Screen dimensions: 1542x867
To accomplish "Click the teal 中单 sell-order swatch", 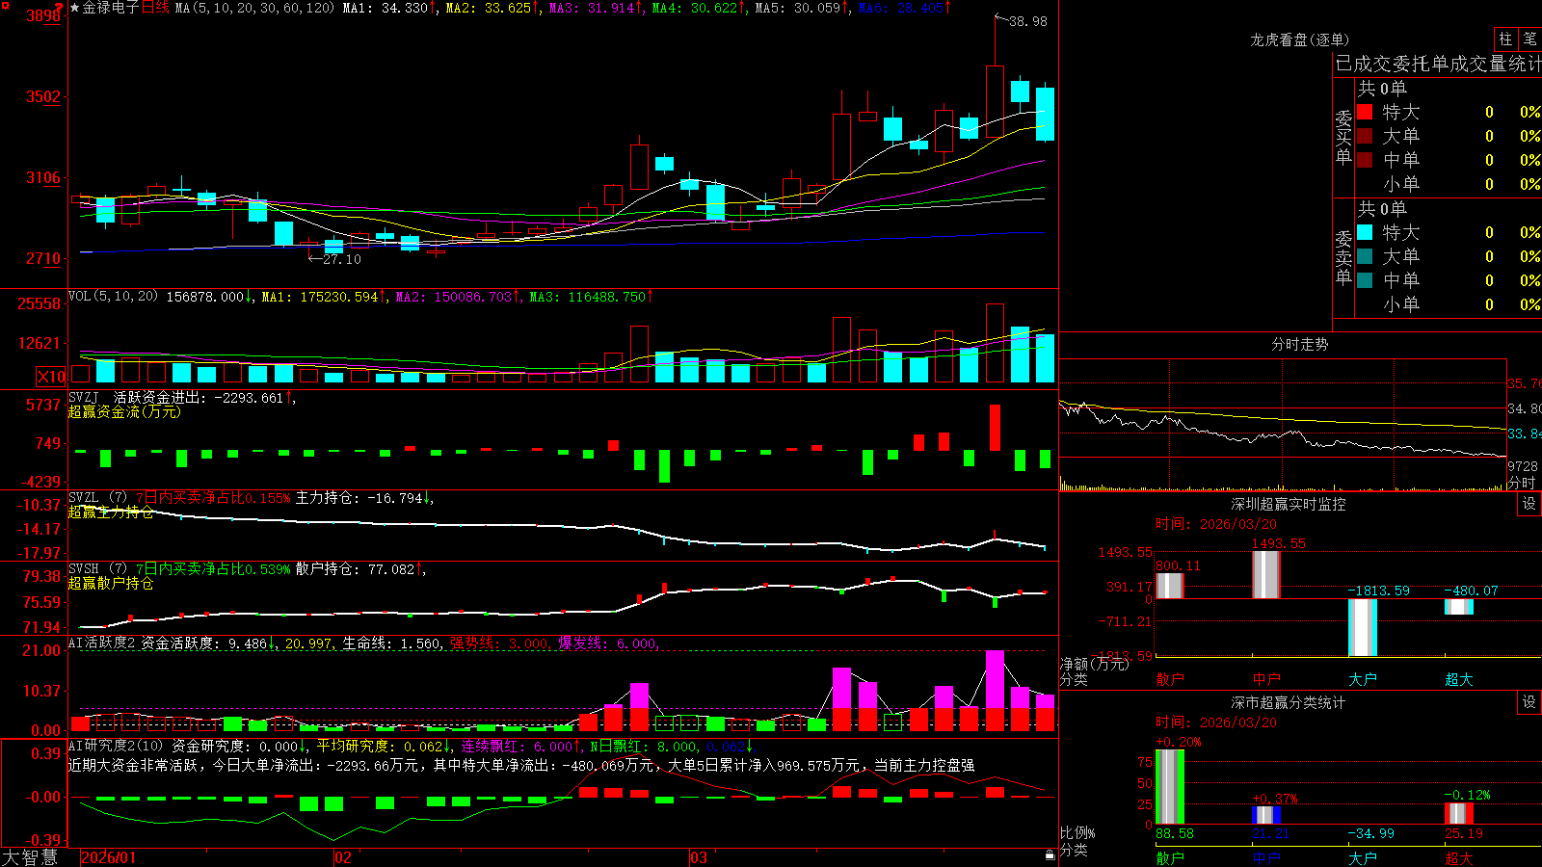I will point(1365,280).
